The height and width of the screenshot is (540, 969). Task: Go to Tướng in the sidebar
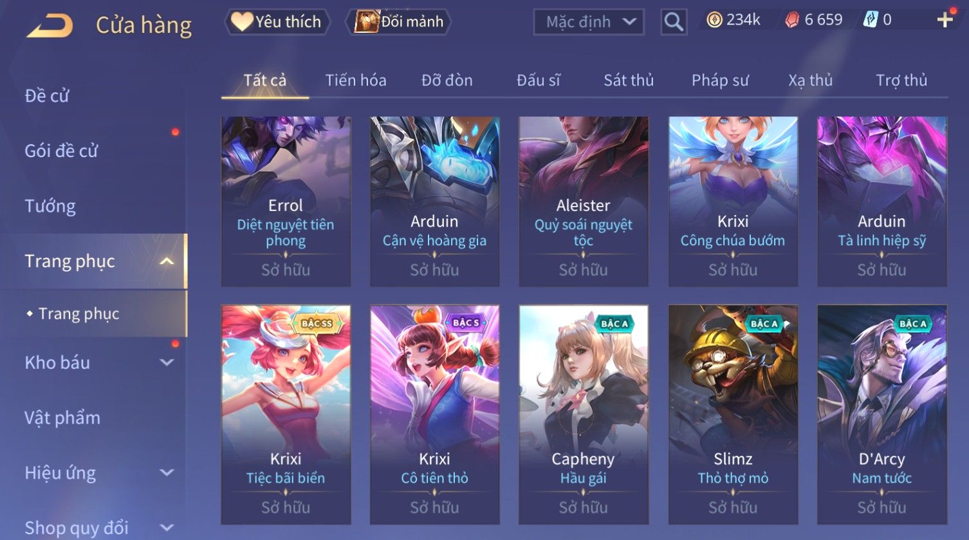(x=50, y=206)
